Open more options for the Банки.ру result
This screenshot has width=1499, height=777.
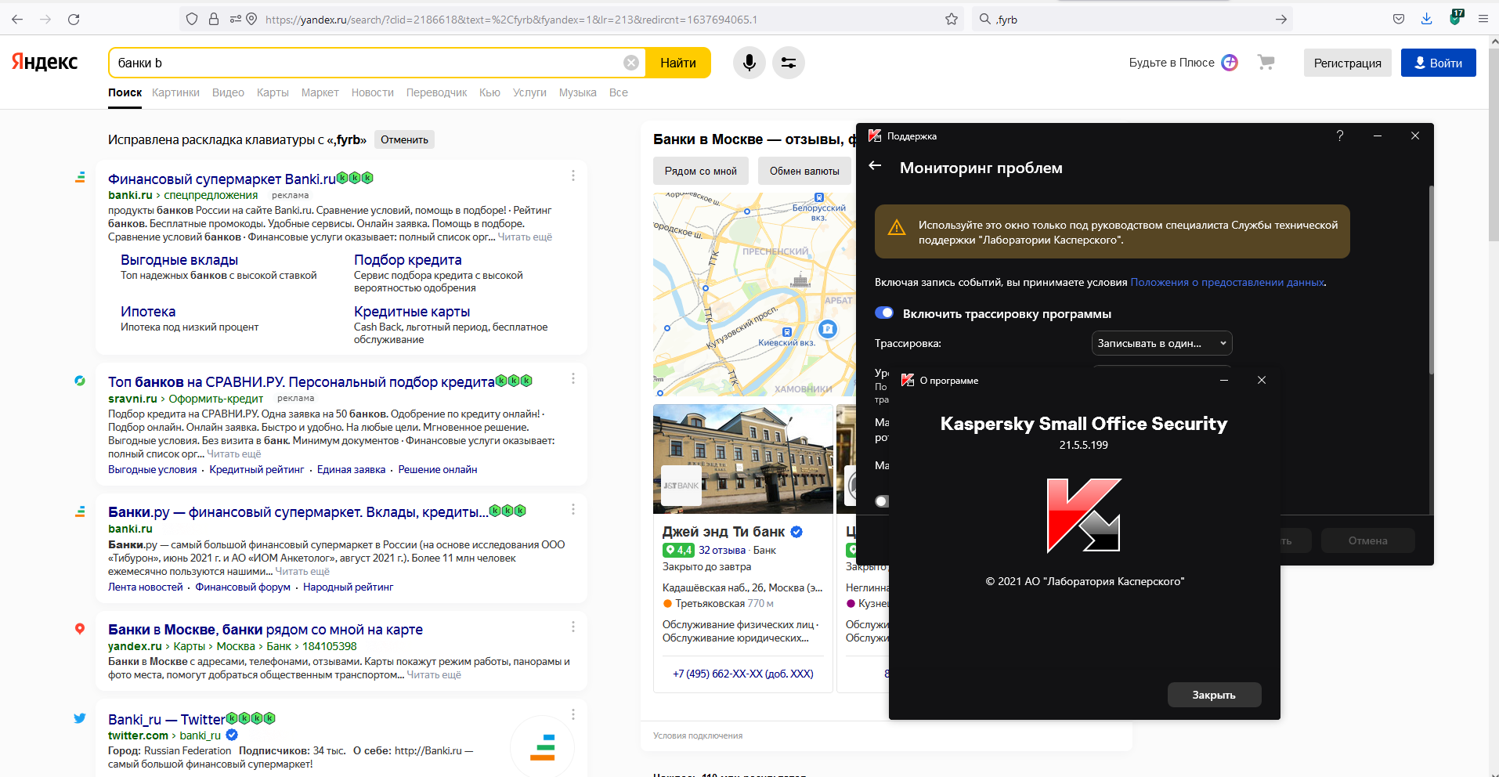(x=573, y=509)
